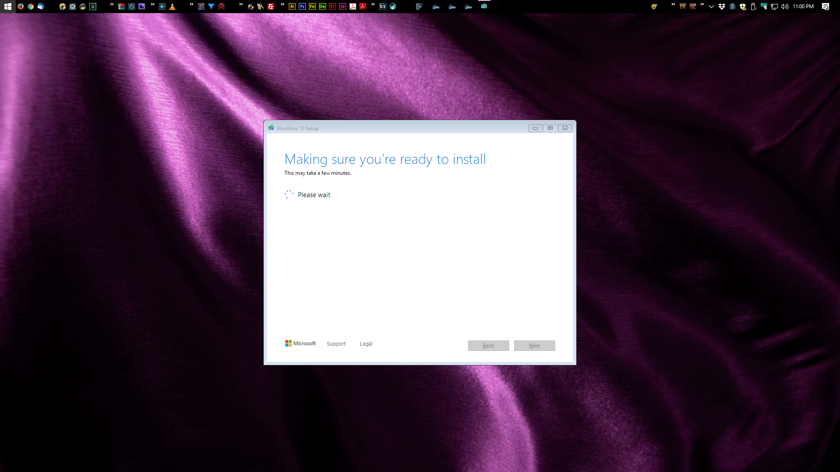Open the Support link in Setup
The height and width of the screenshot is (472, 840).
point(336,344)
